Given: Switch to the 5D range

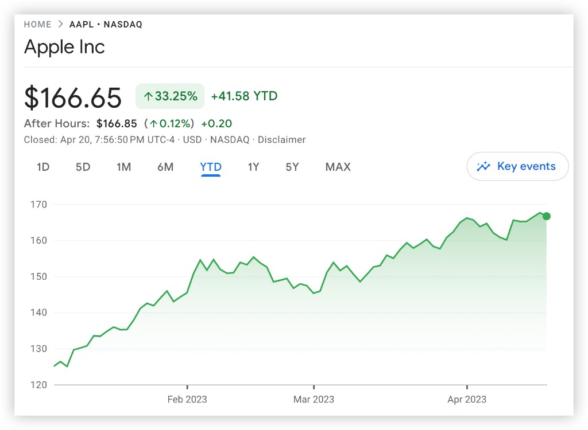Looking at the screenshot, I should (x=83, y=167).
